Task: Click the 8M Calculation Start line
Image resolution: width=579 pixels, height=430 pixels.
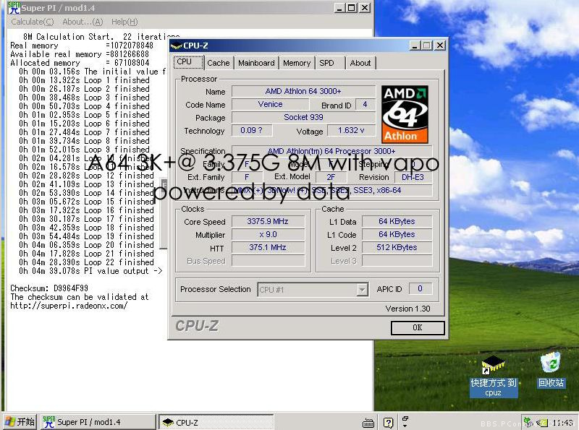Action: 101,37
